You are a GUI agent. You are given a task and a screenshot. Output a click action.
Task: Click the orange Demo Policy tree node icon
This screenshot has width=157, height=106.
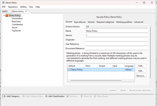[7, 15]
